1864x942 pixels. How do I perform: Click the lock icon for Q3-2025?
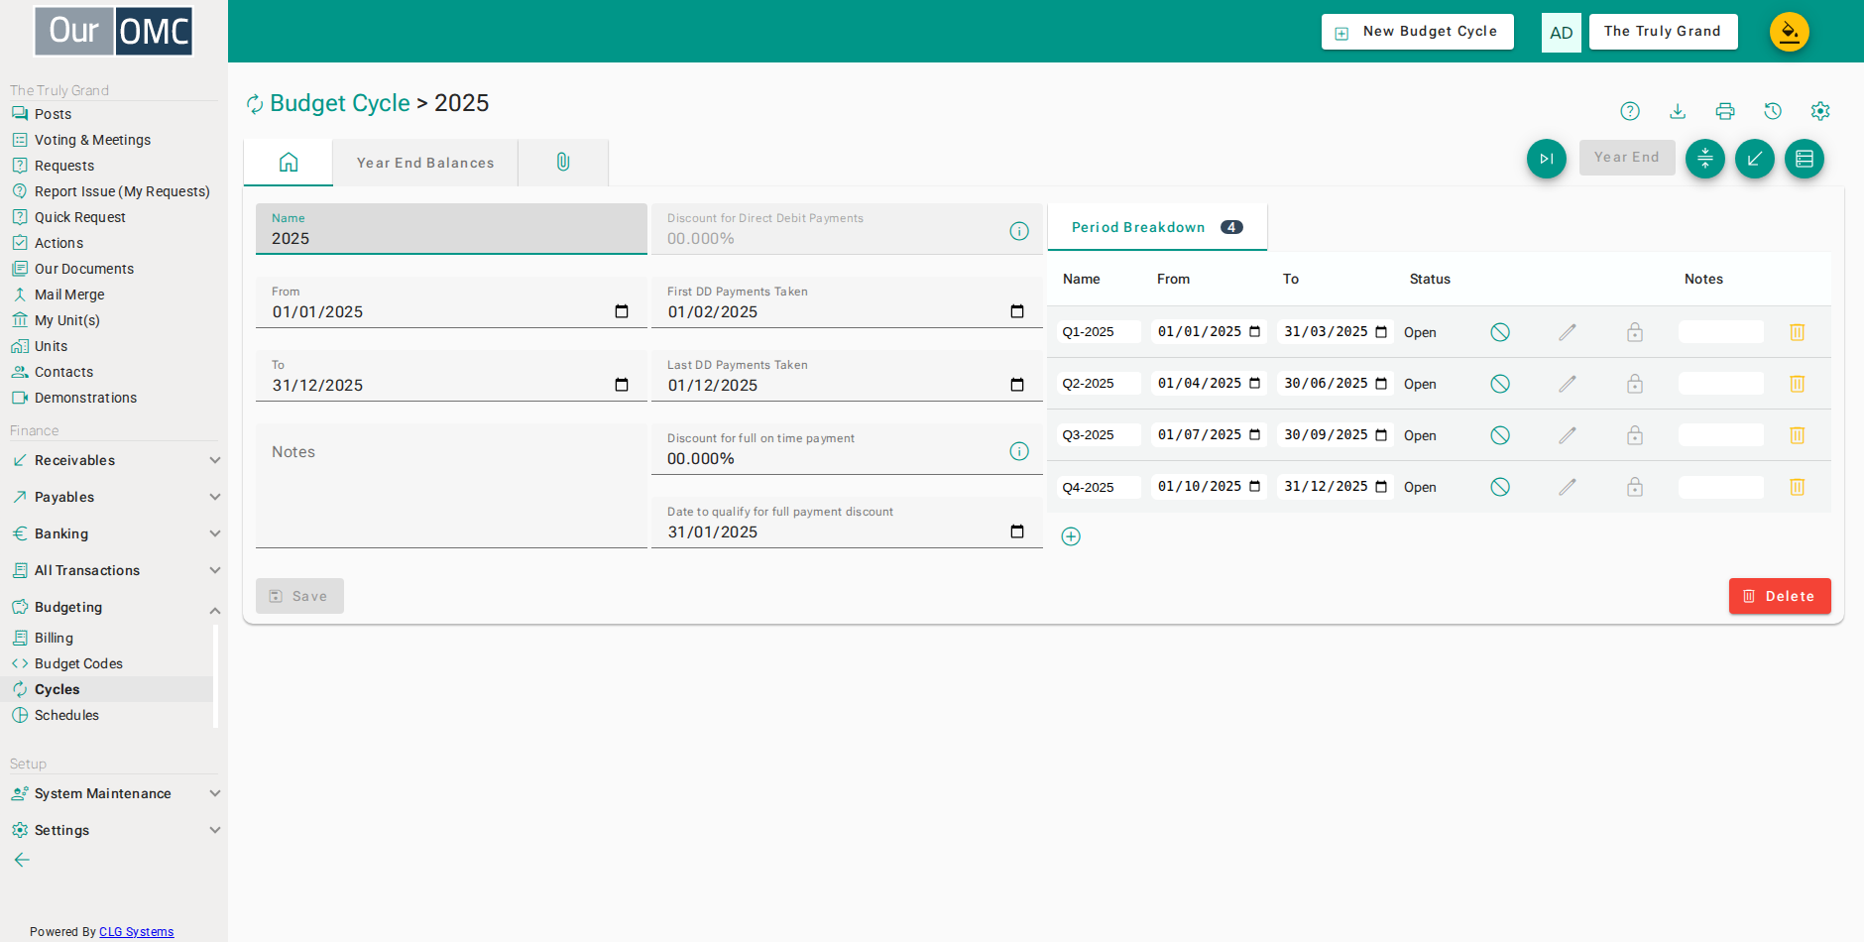coord(1635,435)
